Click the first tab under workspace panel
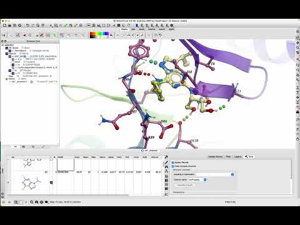The image size is (300, 225). (15, 147)
